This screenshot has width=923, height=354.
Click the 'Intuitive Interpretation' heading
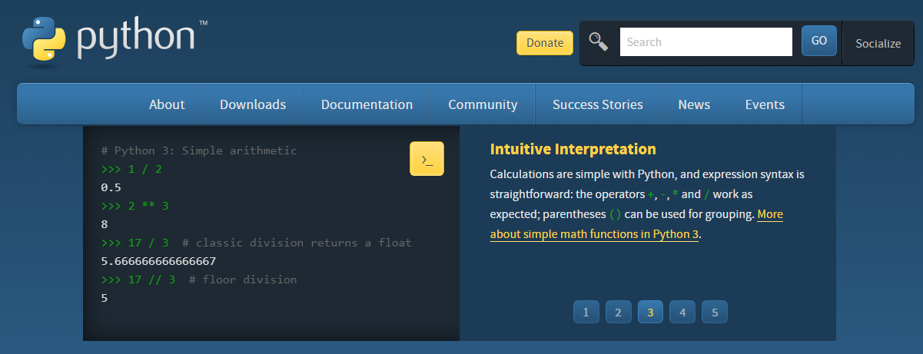(573, 149)
